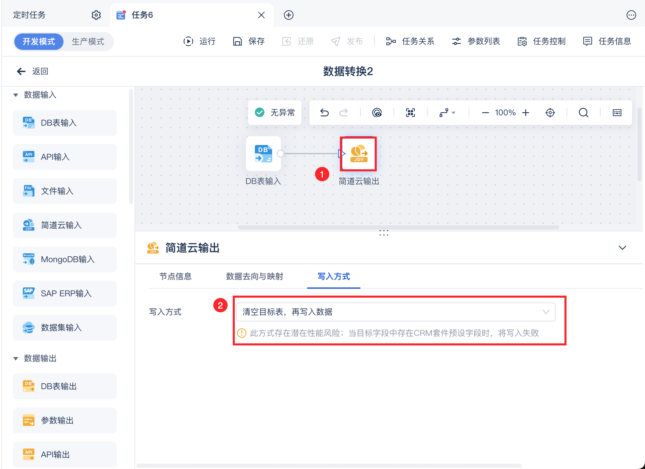This screenshot has height=469, width=645.
Task: Click 返回 to go back
Action: [x=33, y=71]
